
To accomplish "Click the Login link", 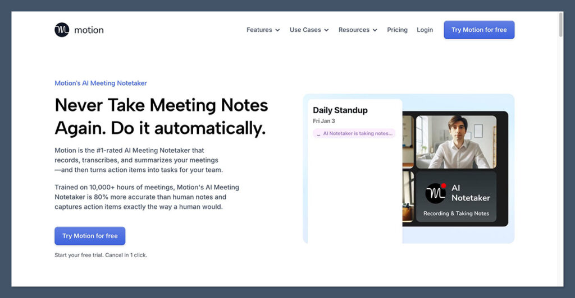I will tap(425, 30).
